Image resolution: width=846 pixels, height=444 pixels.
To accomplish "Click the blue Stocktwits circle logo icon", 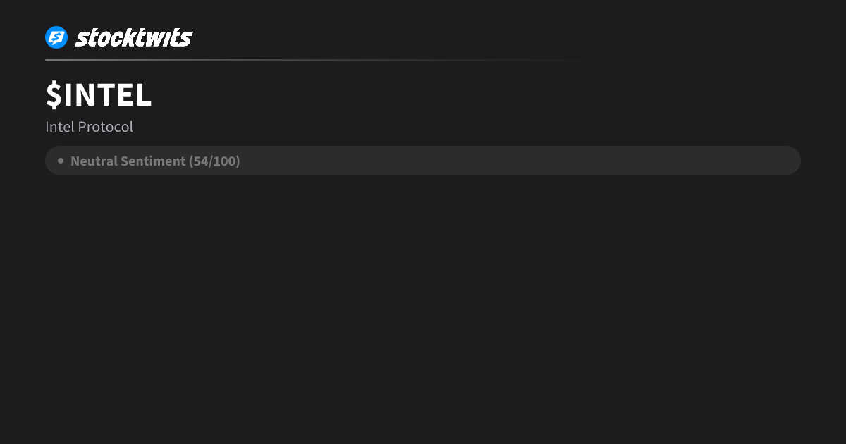I will click(56, 37).
